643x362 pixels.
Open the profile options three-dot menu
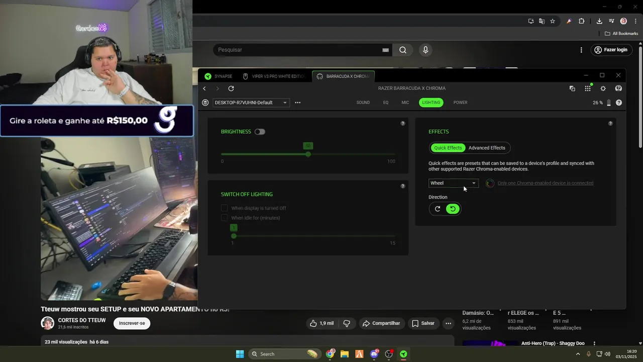click(x=297, y=103)
